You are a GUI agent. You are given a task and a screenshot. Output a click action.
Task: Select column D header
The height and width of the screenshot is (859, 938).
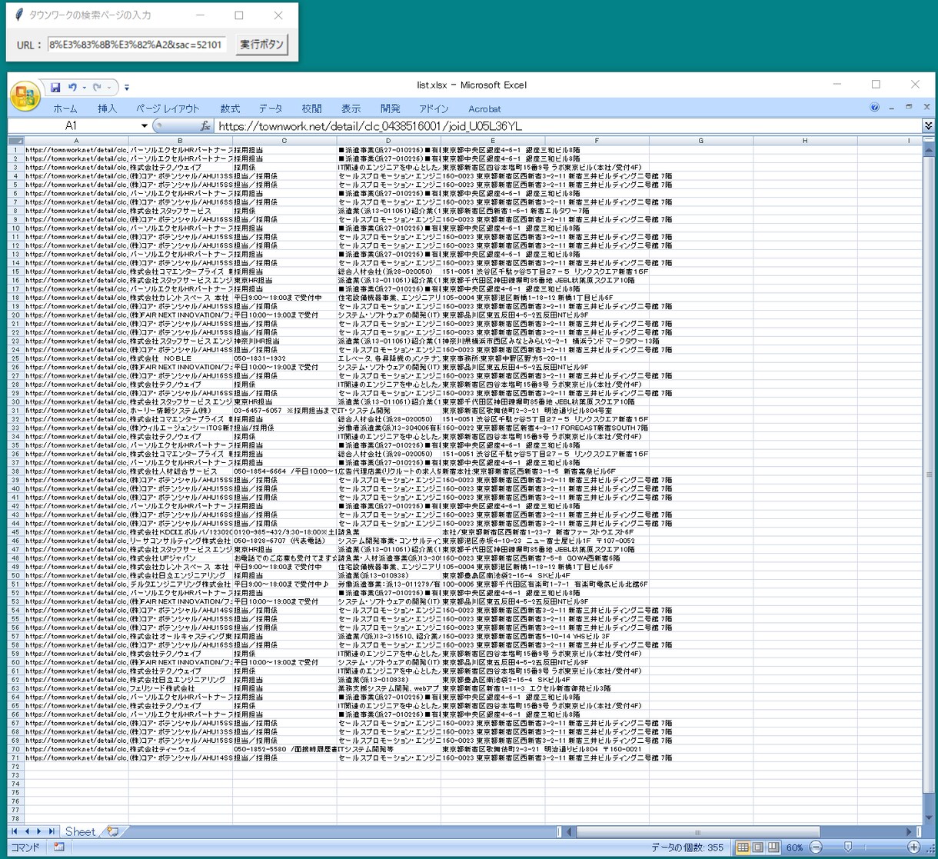388,141
